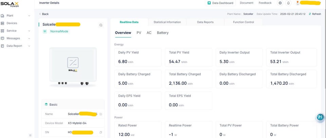The height and width of the screenshot is (138, 326).
Task: Click the zoom magnifier beside inverter name
Action: 101,25
